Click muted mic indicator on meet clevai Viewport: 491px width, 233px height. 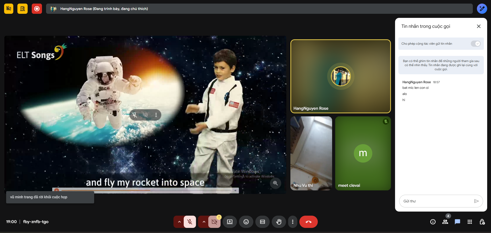tap(386, 121)
